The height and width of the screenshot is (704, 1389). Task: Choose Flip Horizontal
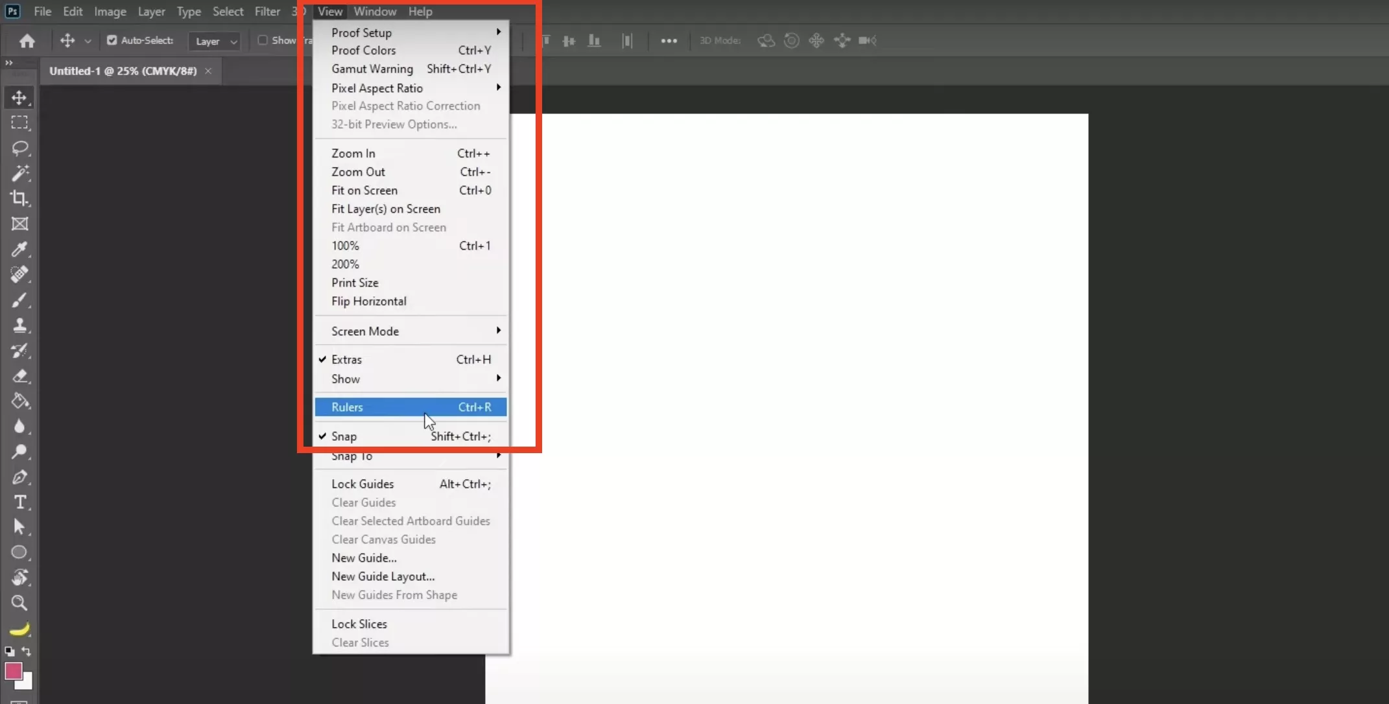(410, 301)
